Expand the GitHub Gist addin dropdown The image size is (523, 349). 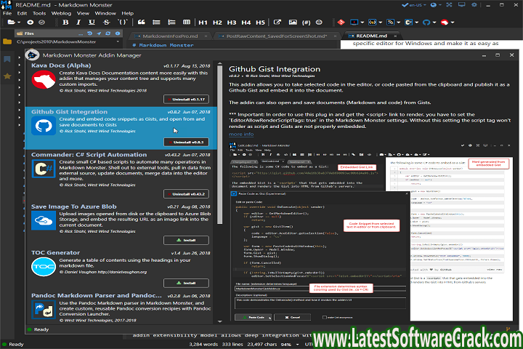(x=434, y=23)
